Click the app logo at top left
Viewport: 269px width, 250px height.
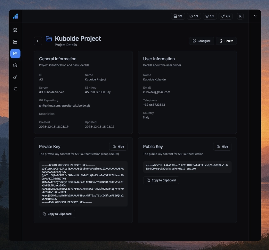pos(15,16)
